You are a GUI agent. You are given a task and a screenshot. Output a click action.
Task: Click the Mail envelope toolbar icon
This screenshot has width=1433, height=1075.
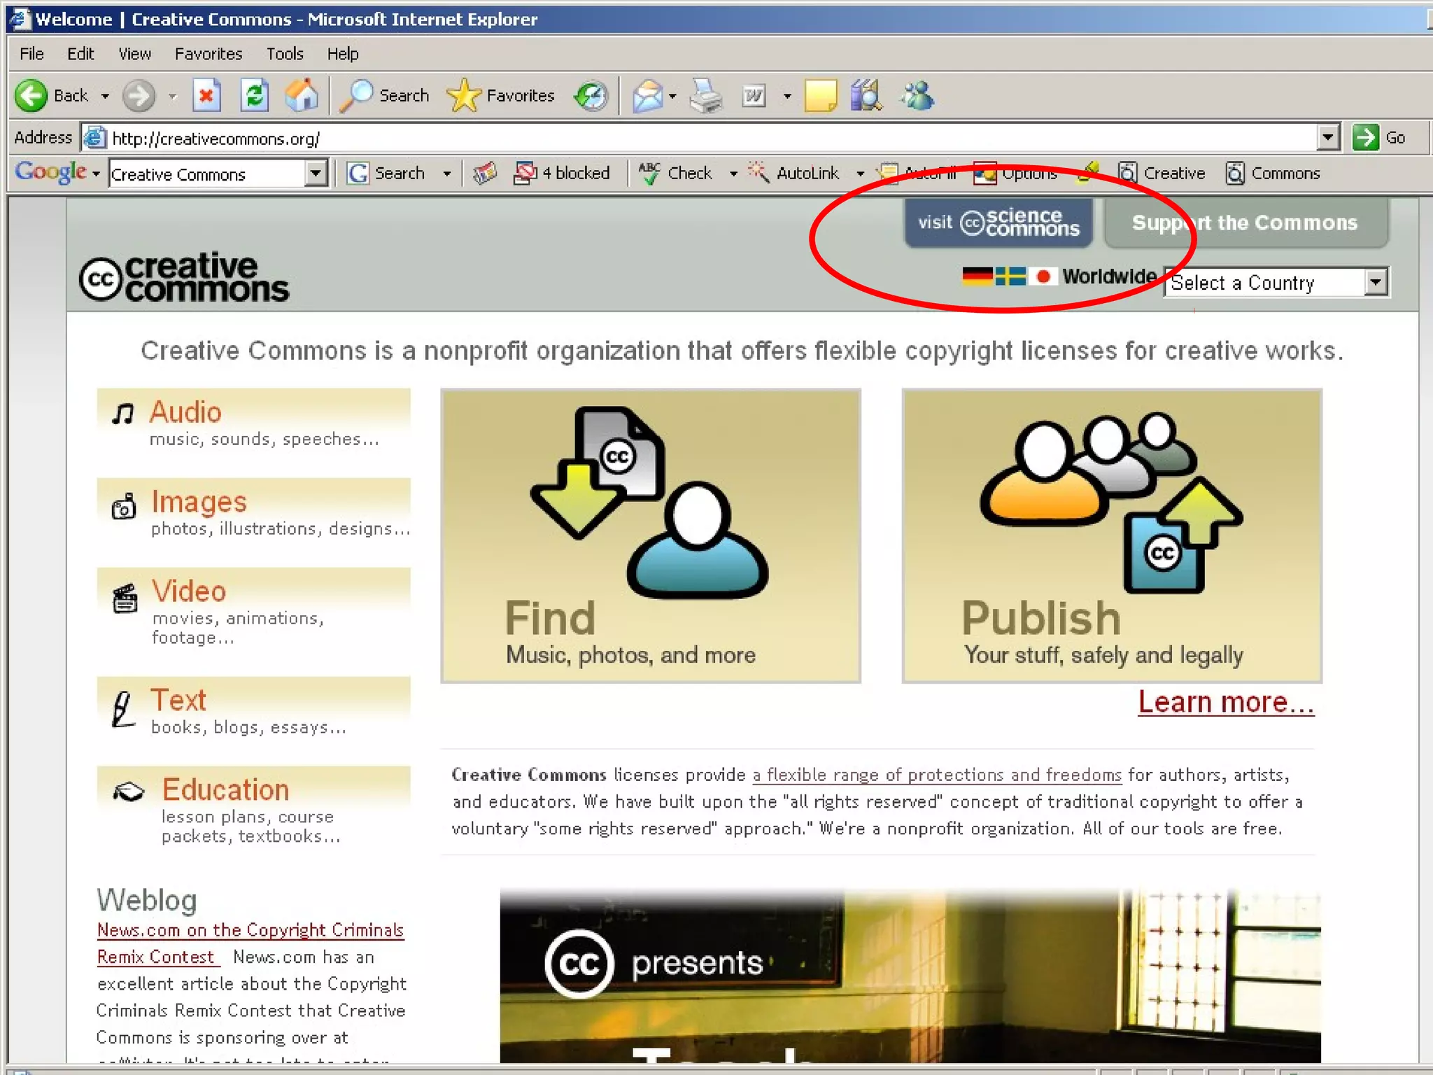point(647,96)
